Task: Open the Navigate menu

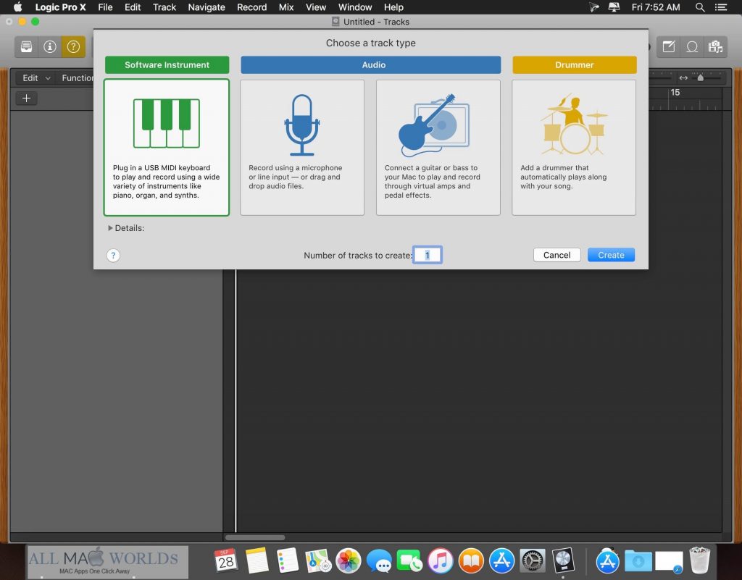Action: [x=207, y=7]
